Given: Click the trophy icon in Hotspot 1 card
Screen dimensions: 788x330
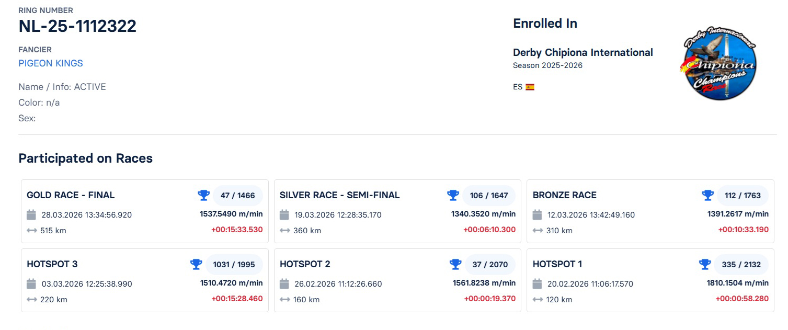Looking at the screenshot, I should click(x=705, y=265).
